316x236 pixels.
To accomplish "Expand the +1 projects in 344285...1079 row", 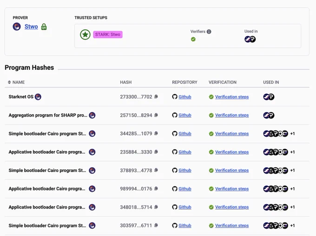I will 292,134.
